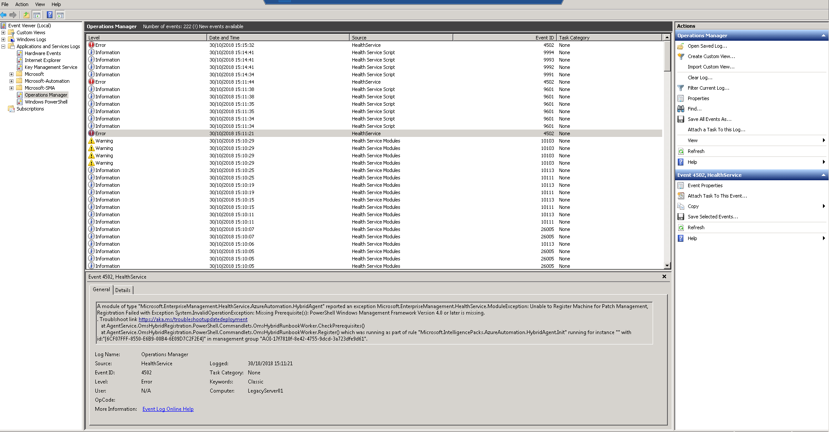Click the Refresh icon under Event 4502 actions
The width and height of the screenshot is (829, 432).
point(681,227)
